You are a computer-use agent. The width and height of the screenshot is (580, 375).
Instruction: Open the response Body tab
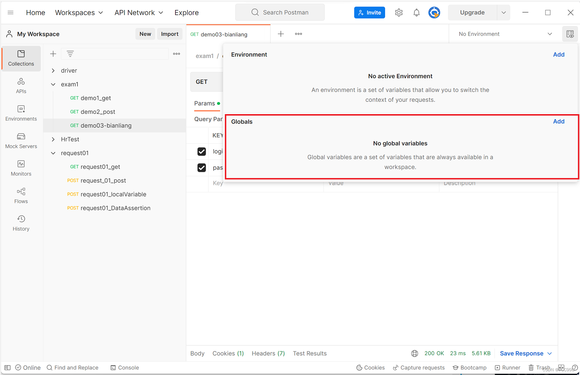tap(197, 353)
